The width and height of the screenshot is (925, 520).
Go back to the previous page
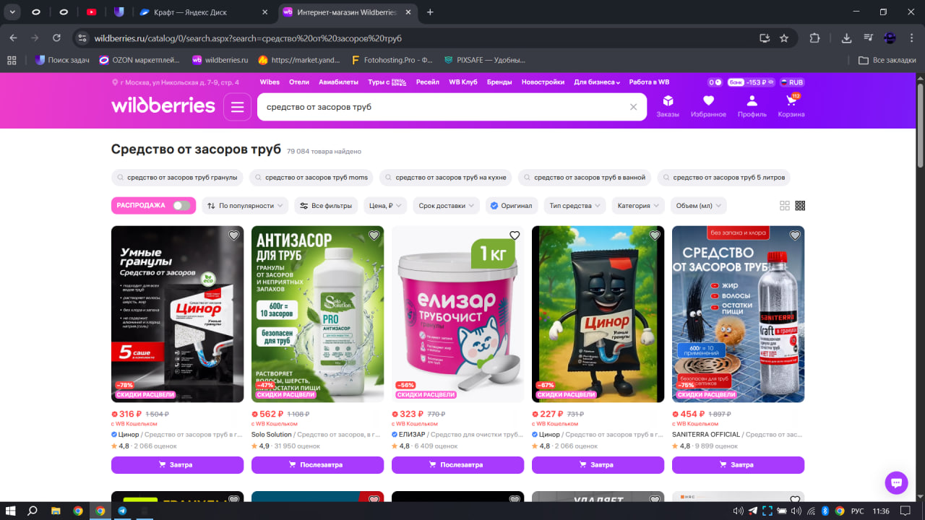pyautogui.click(x=13, y=38)
